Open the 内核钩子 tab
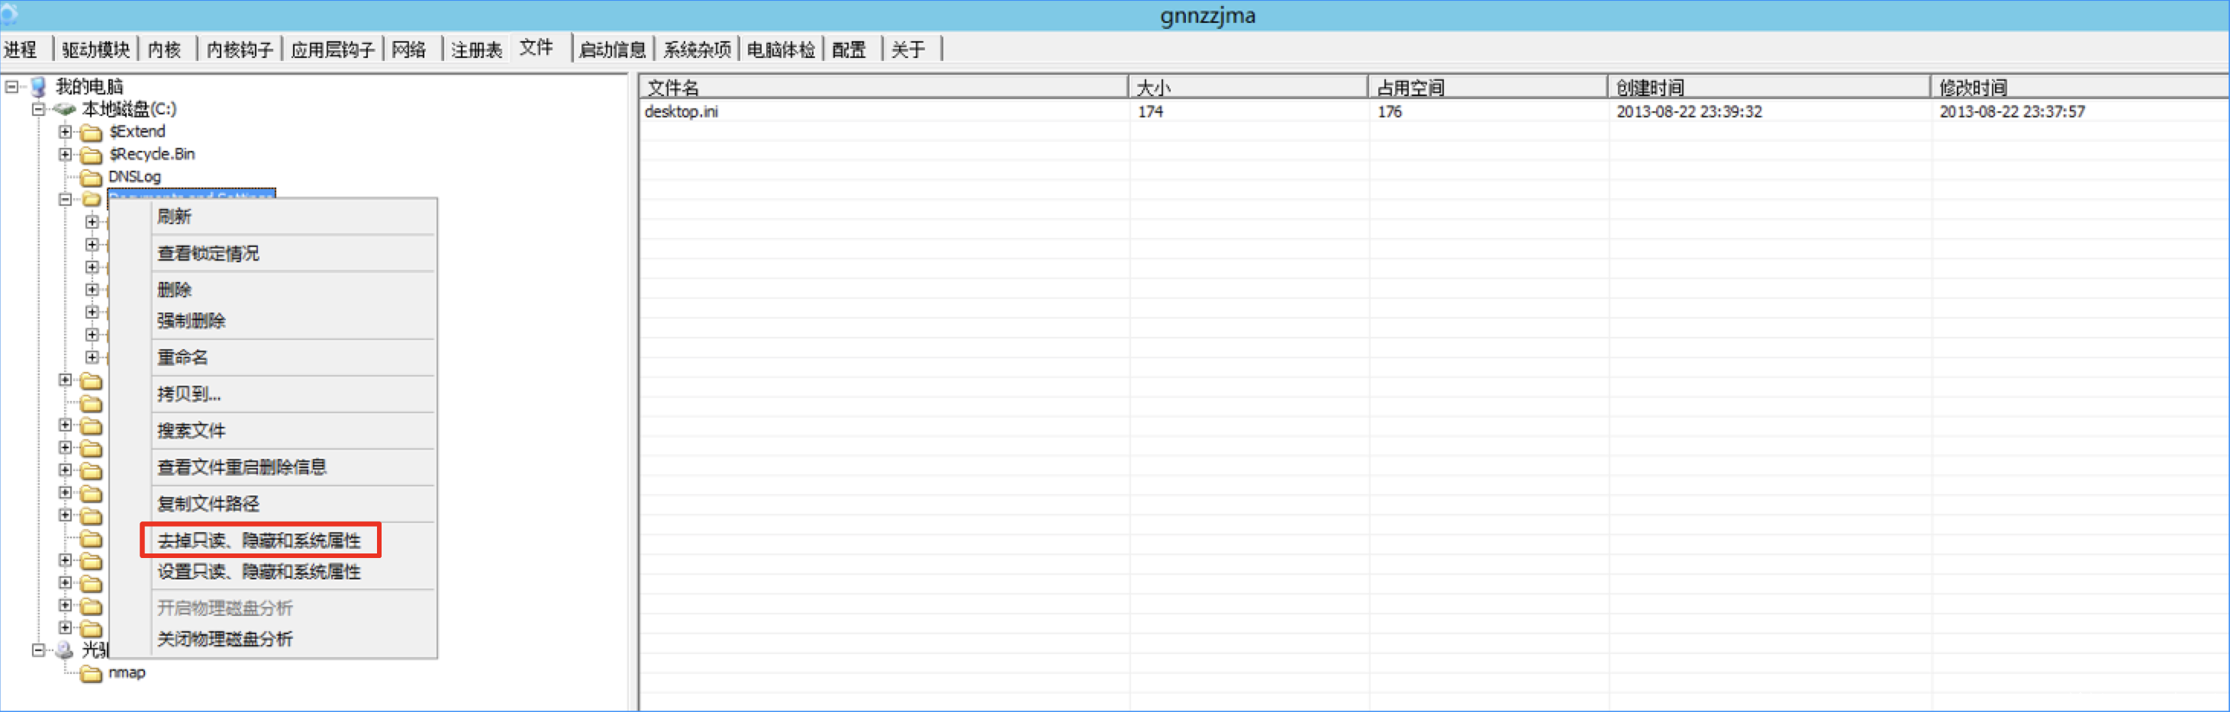The width and height of the screenshot is (2230, 712). (240, 50)
